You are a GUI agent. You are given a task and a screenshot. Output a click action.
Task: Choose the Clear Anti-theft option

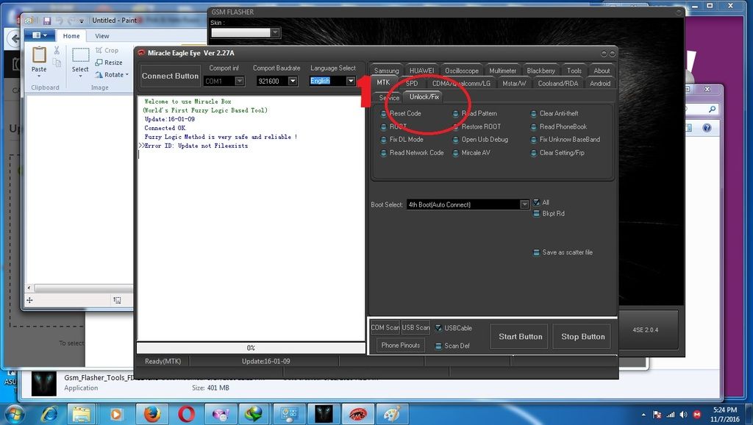pos(554,113)
